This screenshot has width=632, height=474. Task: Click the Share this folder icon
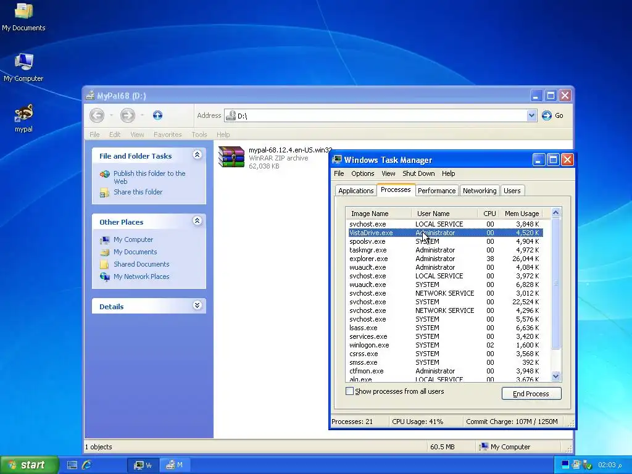[x=105, y=193]
